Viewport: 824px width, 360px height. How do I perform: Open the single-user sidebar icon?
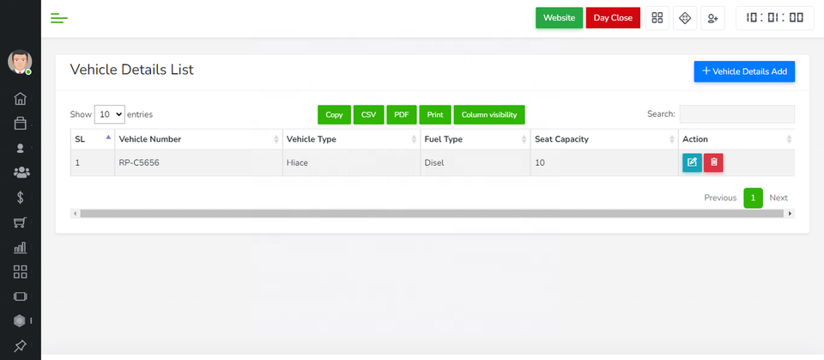[x=21, y=149]
